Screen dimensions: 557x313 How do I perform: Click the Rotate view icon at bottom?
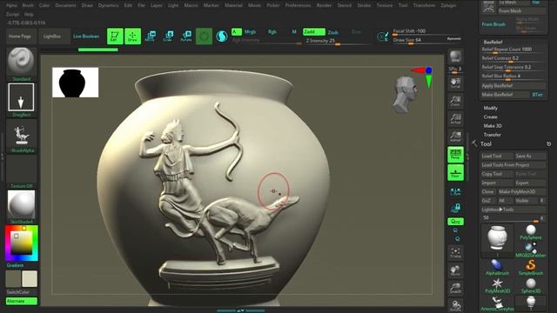click(x=455, y=305)
